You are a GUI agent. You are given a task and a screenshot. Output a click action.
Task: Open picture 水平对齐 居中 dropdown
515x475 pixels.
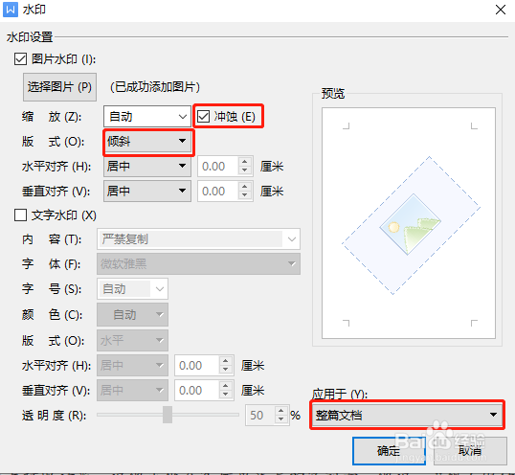pos(147,167)
